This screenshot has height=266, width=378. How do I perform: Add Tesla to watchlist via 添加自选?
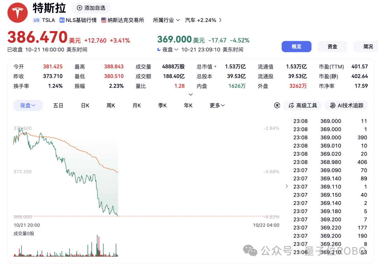pyautogui.click(x=91, y=8)
